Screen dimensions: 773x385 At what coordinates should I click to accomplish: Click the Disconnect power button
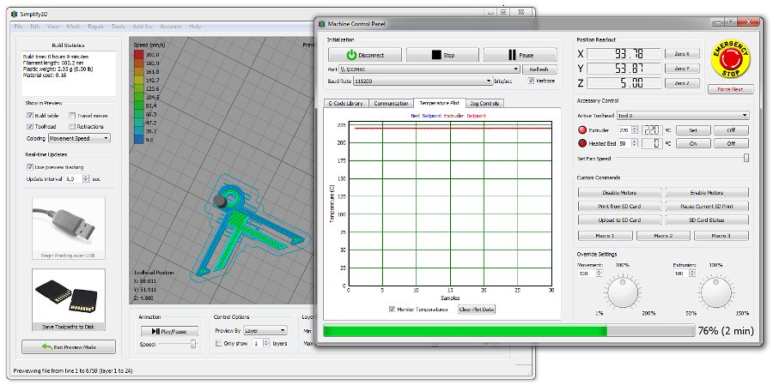coord(365,55)
